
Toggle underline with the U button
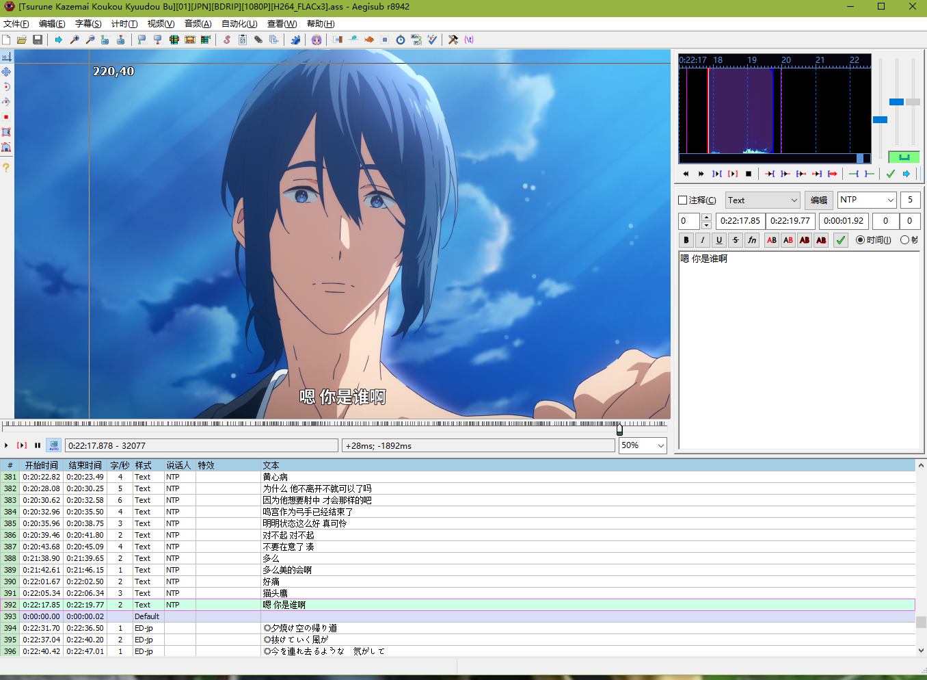719,240
